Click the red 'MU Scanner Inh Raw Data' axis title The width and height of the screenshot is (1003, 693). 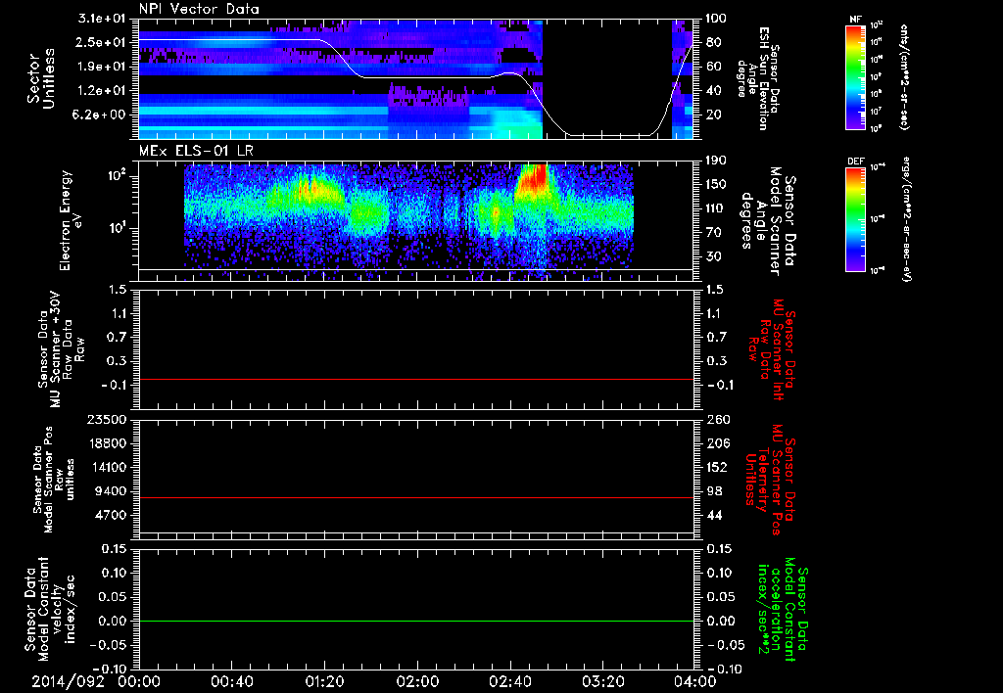pyautogui.click(x=773, y=350)
